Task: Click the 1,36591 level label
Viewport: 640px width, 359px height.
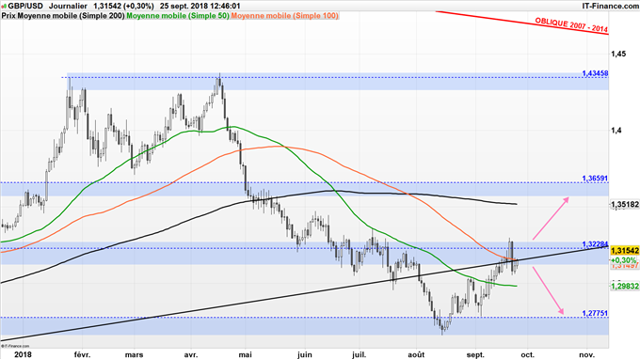Action: [x=595, y=179]
